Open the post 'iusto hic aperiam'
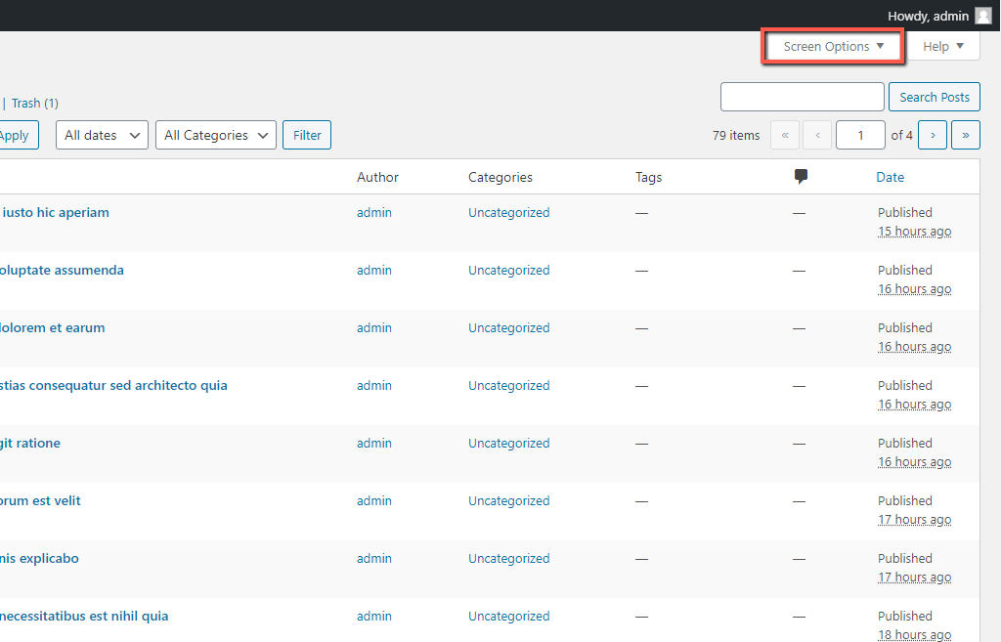The width and height of the screenshot is (1001, 642). coord(56,212)
